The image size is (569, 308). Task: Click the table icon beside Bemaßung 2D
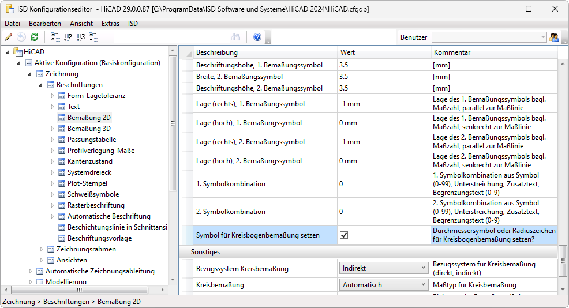pyautogui.click(x=62, y=118)
